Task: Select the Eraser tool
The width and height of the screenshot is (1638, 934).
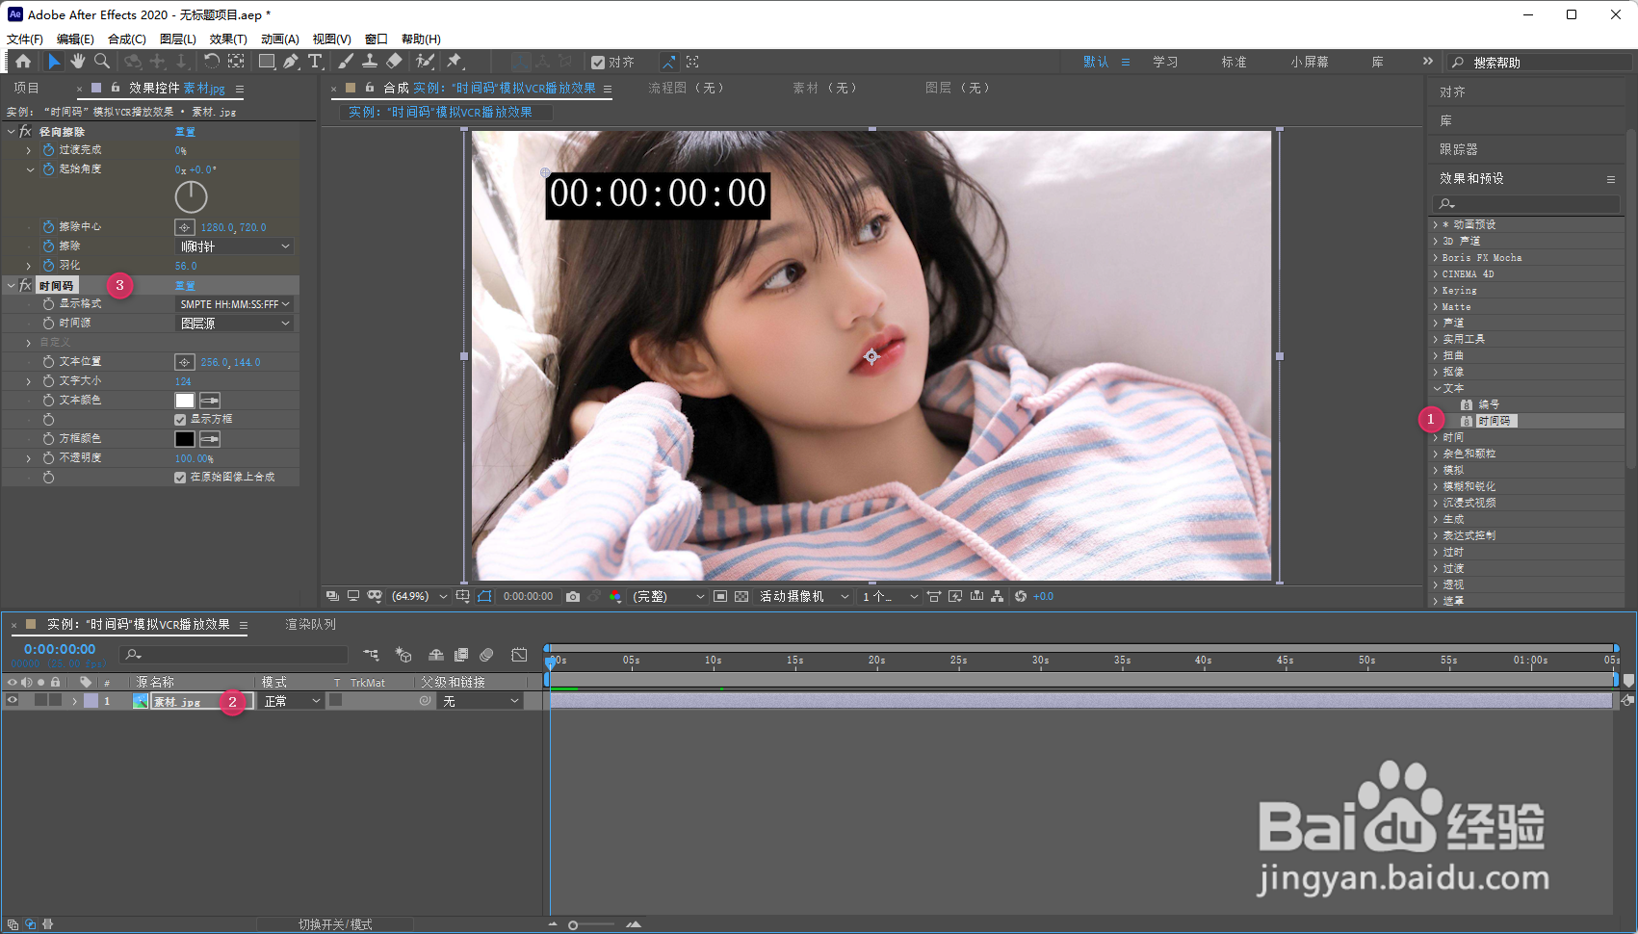Action: 395,61
